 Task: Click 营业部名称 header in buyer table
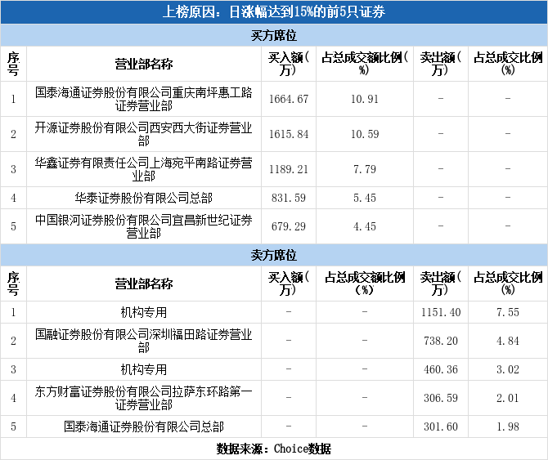[x=144, y=64]
